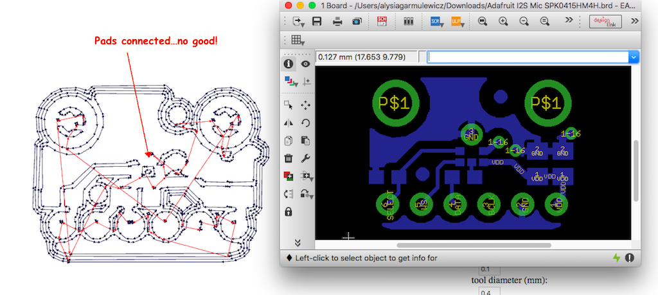Click the right P$1 mounting hole pad
Image resolution: width=658 pixels, height=295 pixels.
pos(547,103)
